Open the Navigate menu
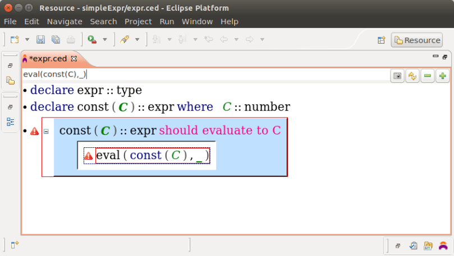The height and width of the screenshot is (256, 454). tap(65, 21)
